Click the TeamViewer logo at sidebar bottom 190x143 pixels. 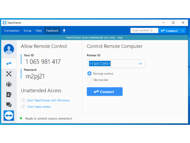coord(9,116)
